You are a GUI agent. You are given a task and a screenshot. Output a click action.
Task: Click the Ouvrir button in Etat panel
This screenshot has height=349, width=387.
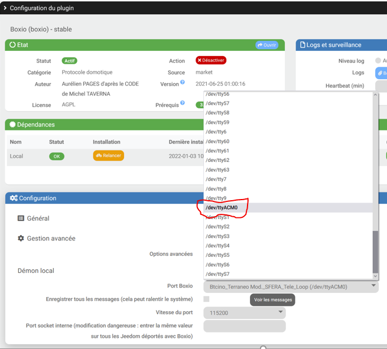coord(267,45)
